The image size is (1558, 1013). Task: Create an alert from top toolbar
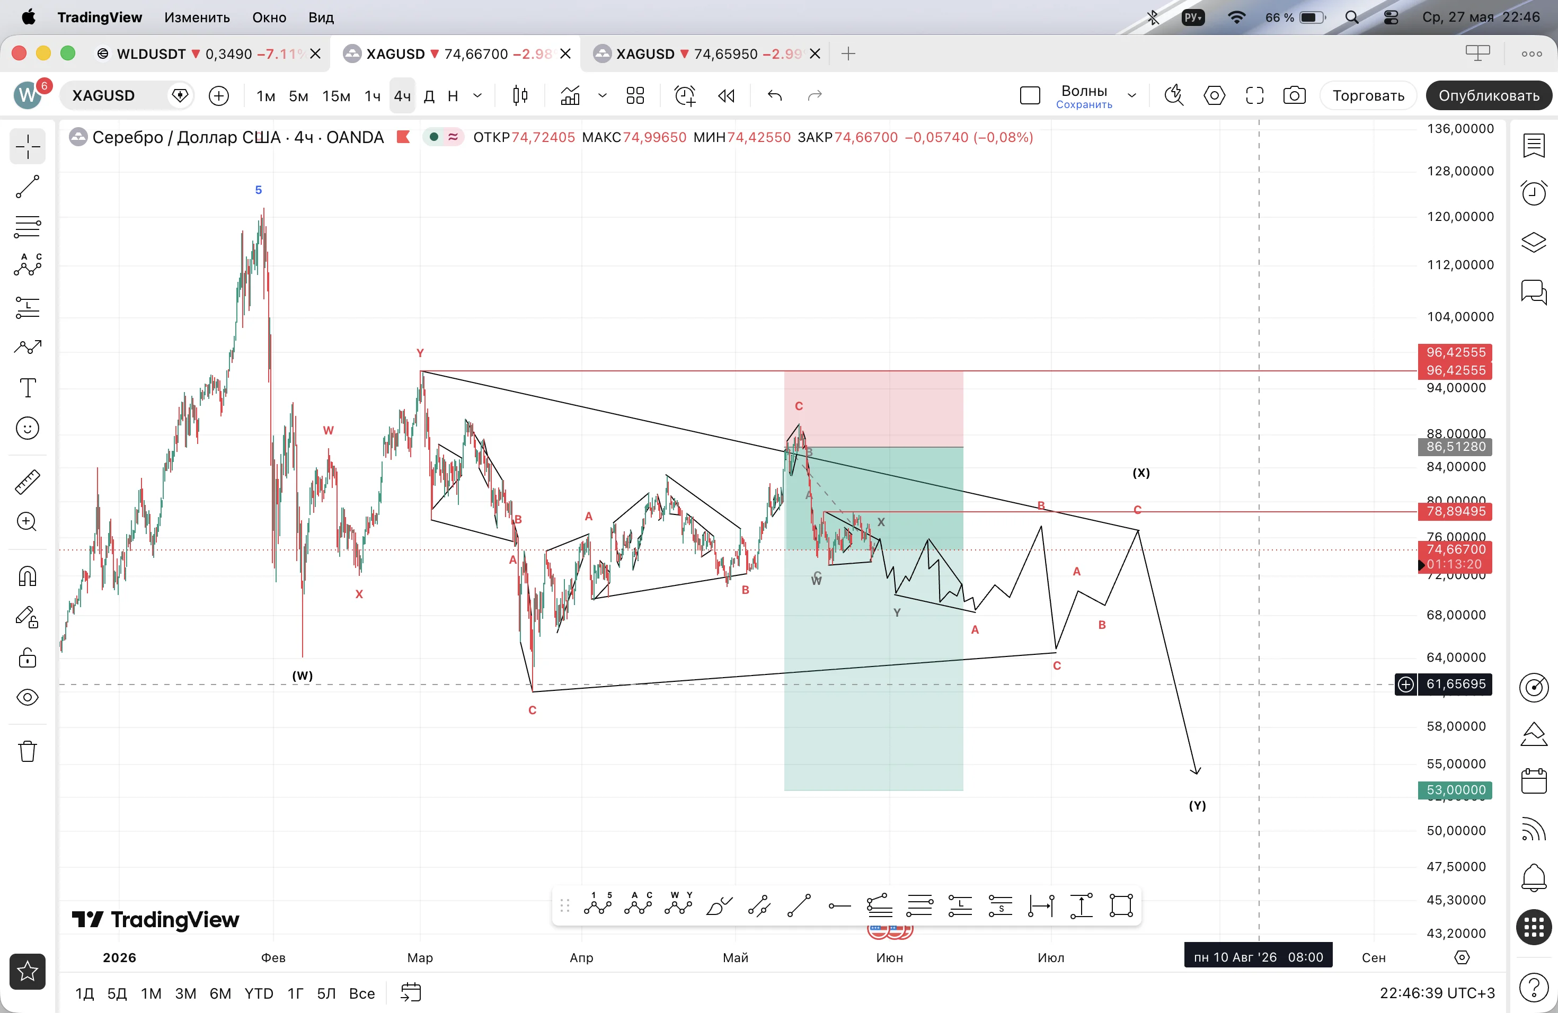(685, 95)
